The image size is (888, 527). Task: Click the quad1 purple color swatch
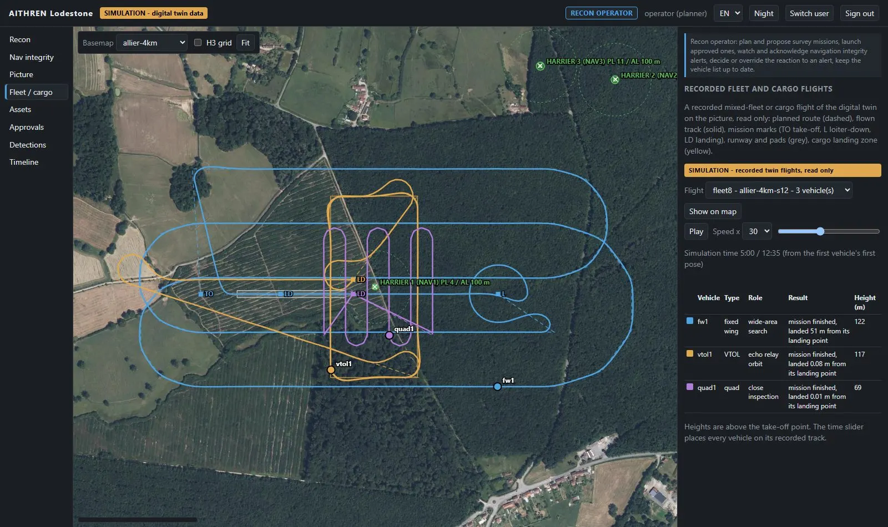690,387
